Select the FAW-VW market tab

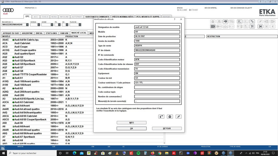64,33
